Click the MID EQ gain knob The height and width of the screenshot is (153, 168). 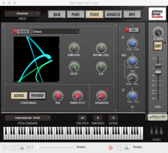click(x=132, y=61)
